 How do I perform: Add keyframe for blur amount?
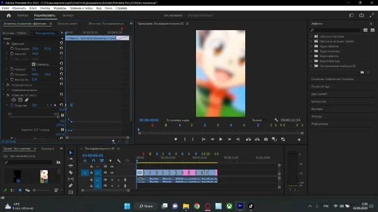(51, 105)
